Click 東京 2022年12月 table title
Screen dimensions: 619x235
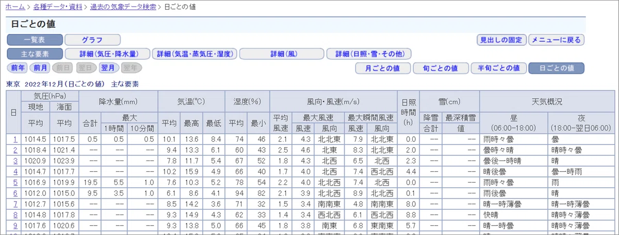click(x=73, y=84)
